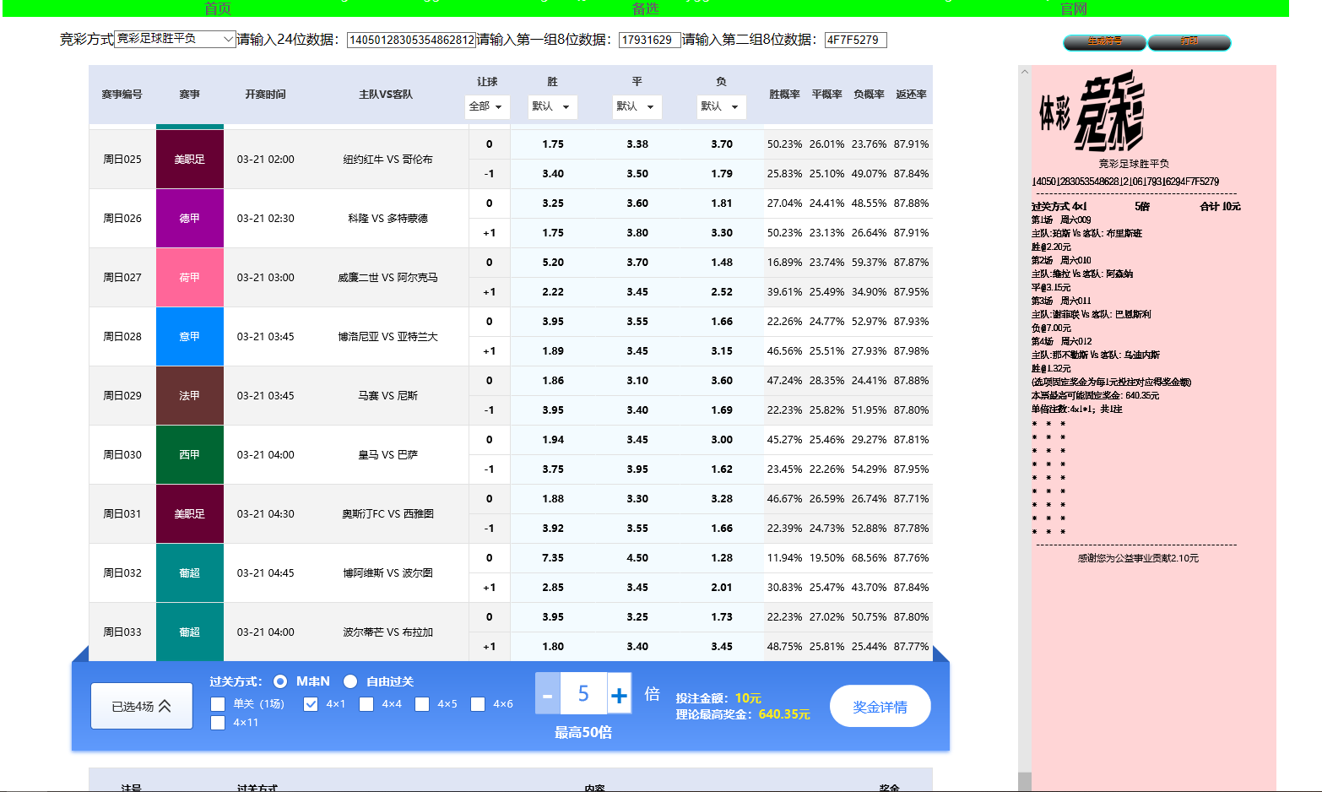Click the ticket panel scrollbar thumb
The height and width of the screenshot is (792, 1322).
pos(1025,782)
